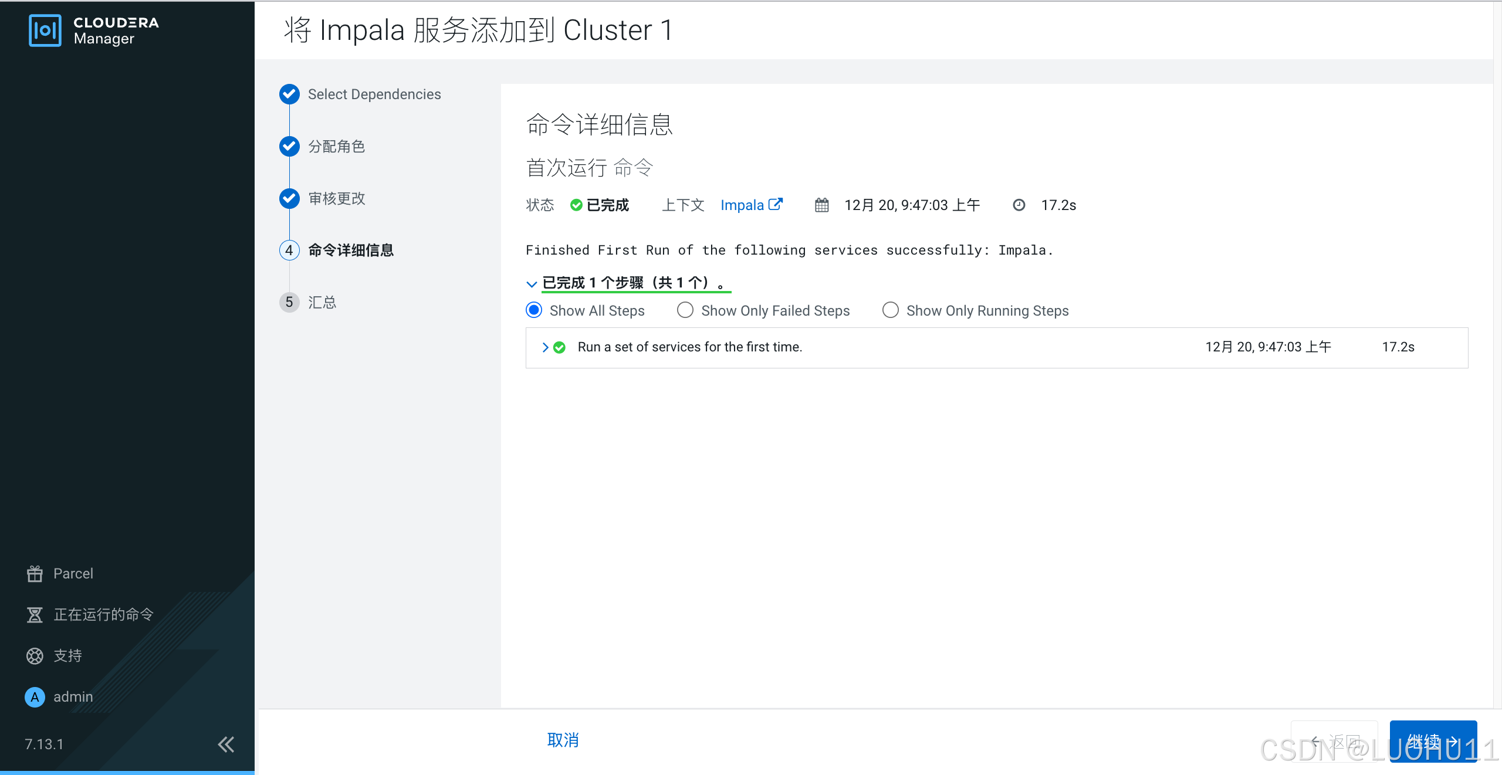This screenshot has width=1502, height=775.
Task: Click the Cloudera Manager logo icon
Action: point(45,31)
